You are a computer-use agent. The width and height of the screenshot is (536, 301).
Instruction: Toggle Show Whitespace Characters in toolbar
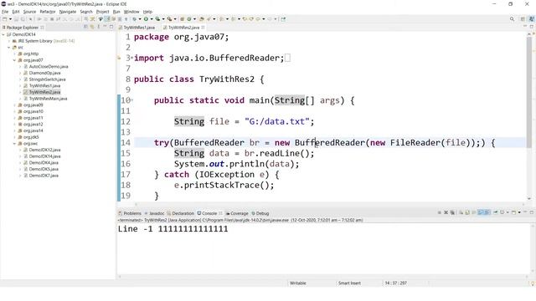[126, 19]
